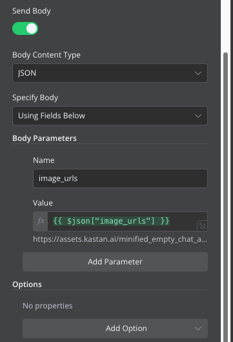Image resolution: width=233 pixels, height=342 pixels.
Task: Click the Value field label
Action: coord(43,203)
